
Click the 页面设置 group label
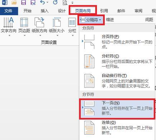pyautogui.click(x=49, y=42)
